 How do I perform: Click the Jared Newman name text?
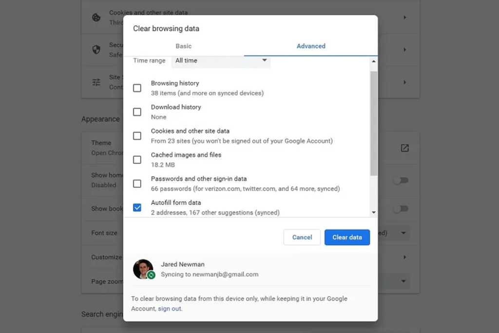point(183,264)
